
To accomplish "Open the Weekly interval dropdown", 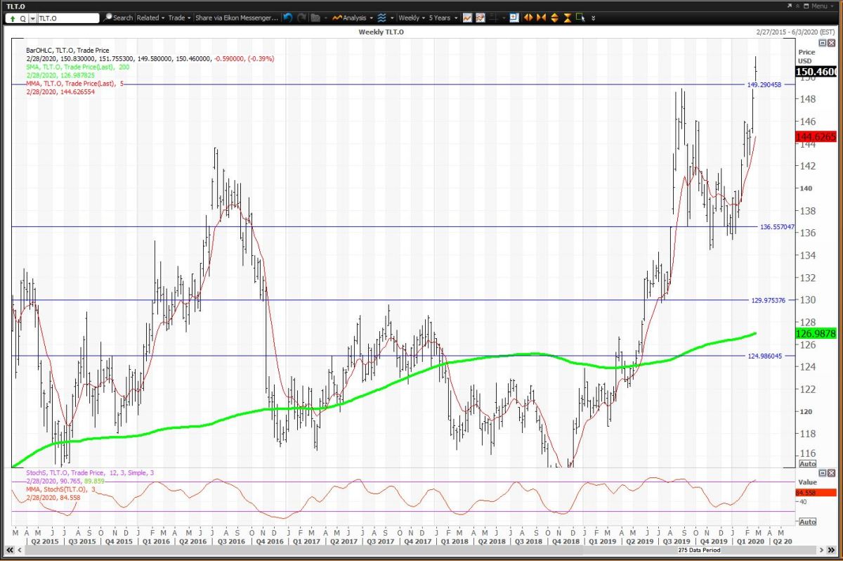I will 410,18.
